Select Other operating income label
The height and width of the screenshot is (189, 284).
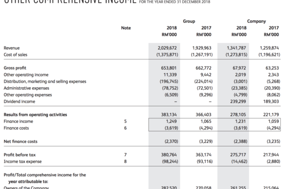pos(26,75)
